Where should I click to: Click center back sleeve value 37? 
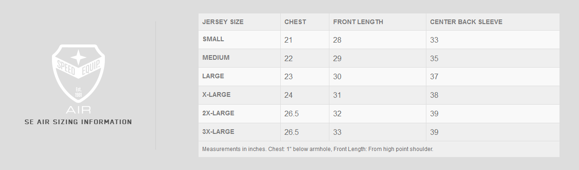click(434, 77)
